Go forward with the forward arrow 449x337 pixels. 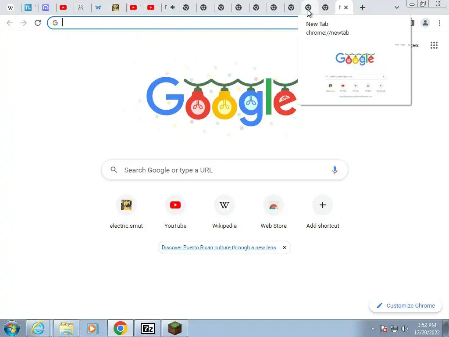coord(24,23)
